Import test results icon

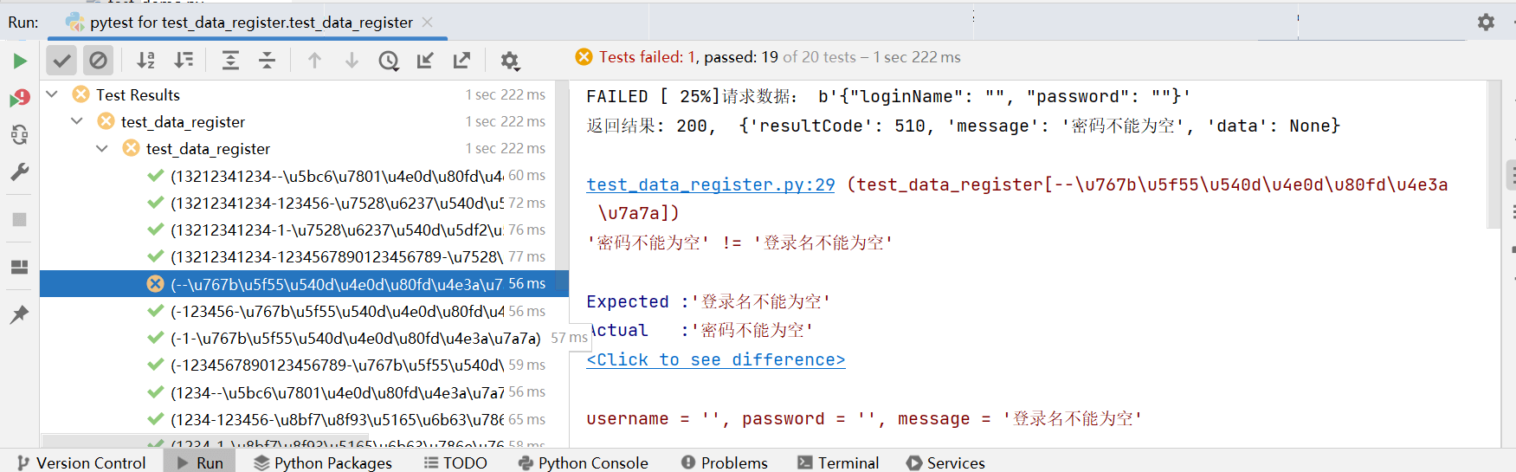(x=425, y=61)
